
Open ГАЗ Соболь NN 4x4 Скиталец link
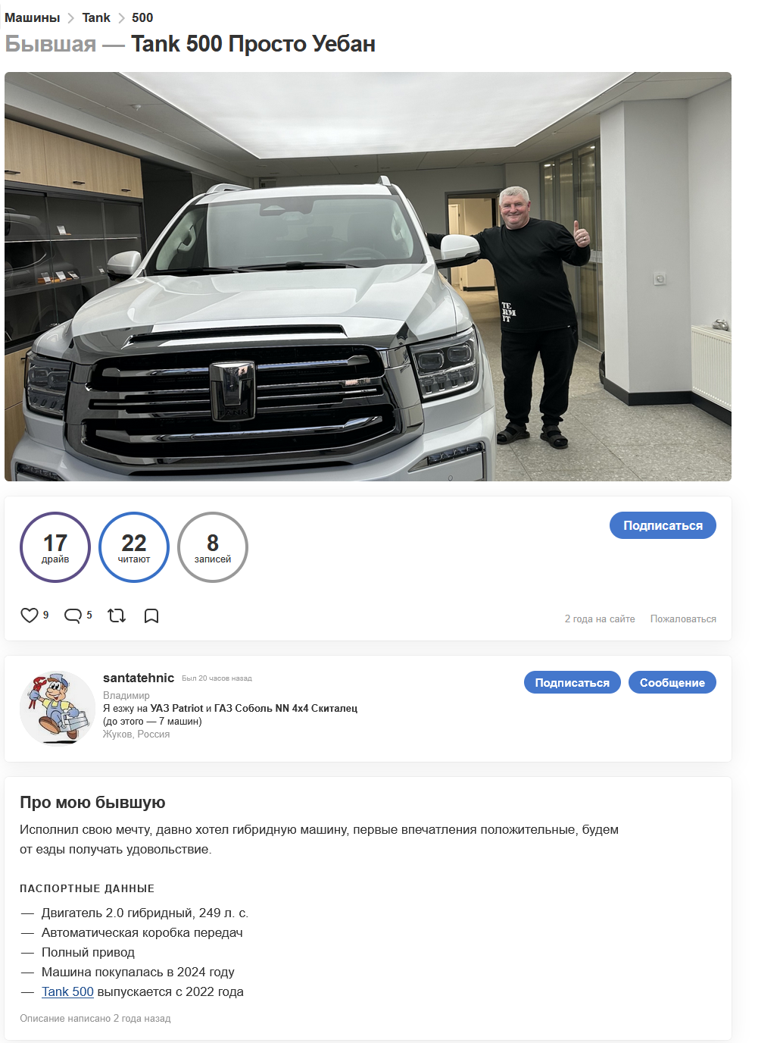[x=285, y=708]
